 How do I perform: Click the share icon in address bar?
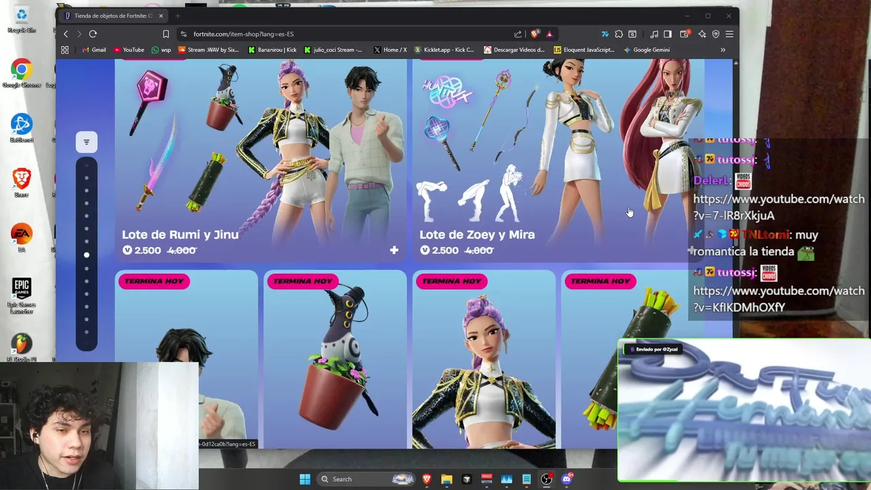click(518, 34)
